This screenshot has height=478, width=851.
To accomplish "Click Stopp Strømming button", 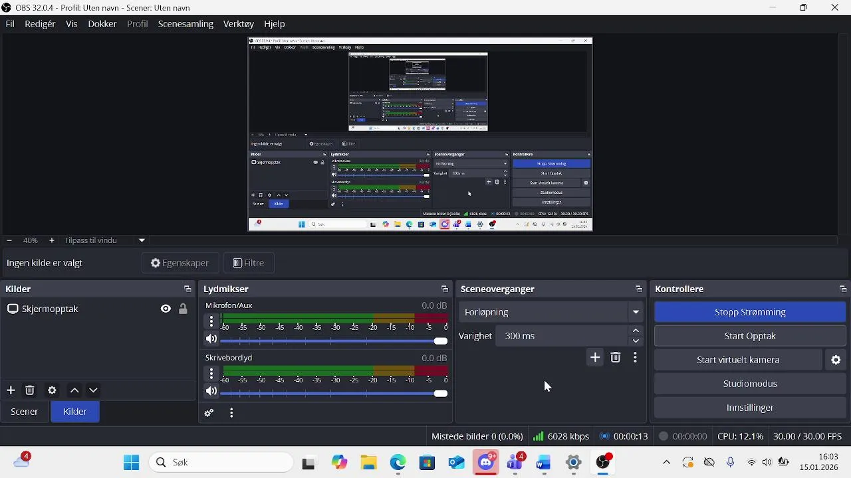I will coord(750,312).
